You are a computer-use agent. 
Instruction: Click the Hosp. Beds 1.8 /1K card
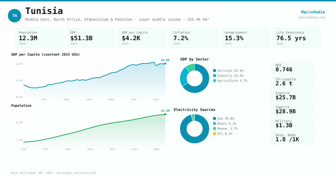[x=292, y=138]
